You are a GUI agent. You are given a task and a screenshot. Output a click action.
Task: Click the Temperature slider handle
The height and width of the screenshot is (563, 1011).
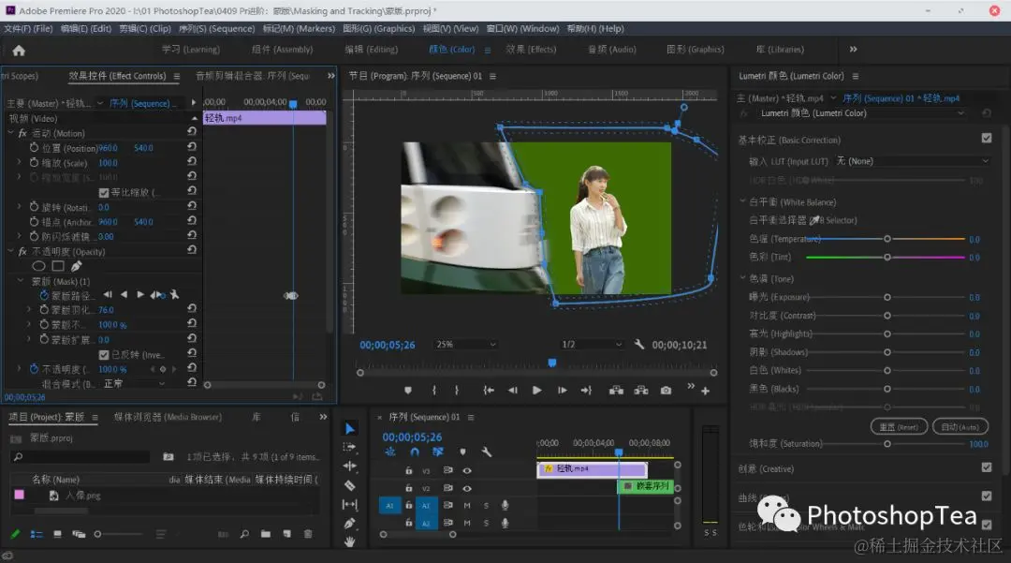886,239
